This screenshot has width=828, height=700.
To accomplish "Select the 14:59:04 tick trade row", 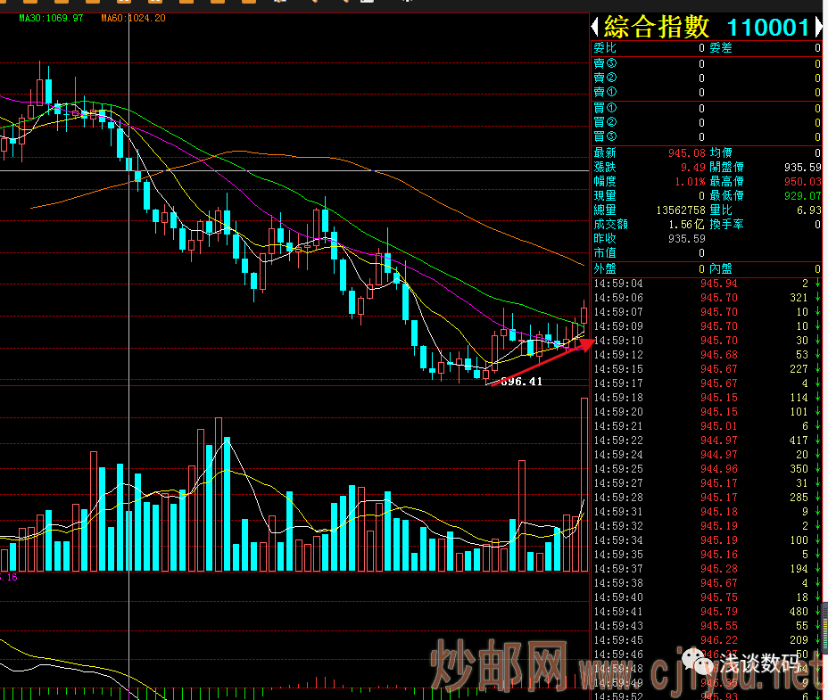I will 705,284.
